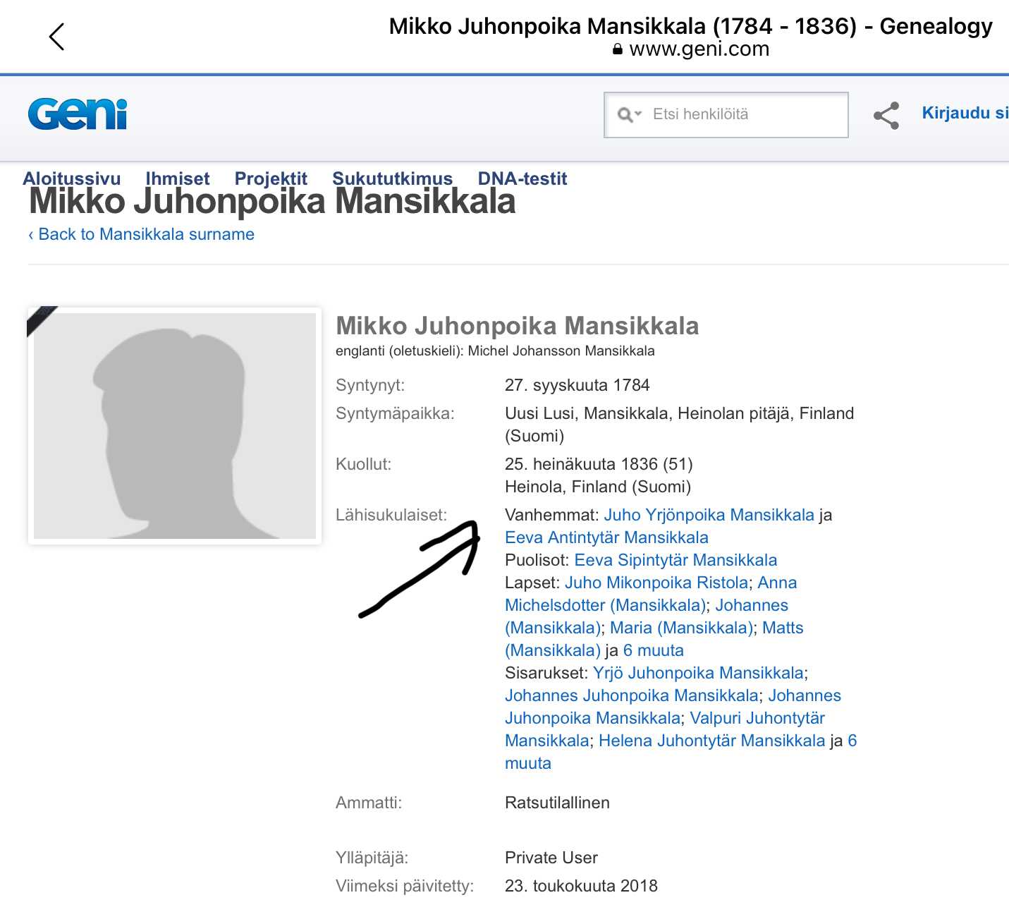The height and width of the screenshot is (900, 1009).
Task: Click the share icon next to search
Action: tap(886, 116)
